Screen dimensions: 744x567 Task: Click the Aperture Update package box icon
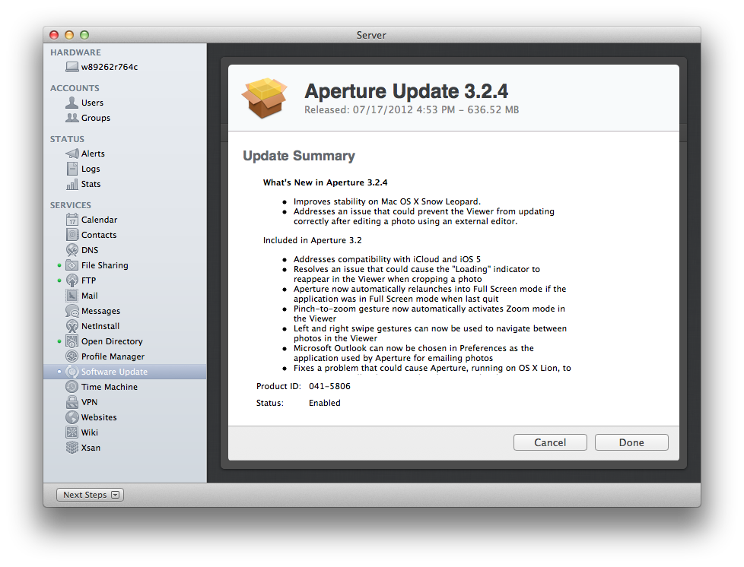tap(265, 97)
